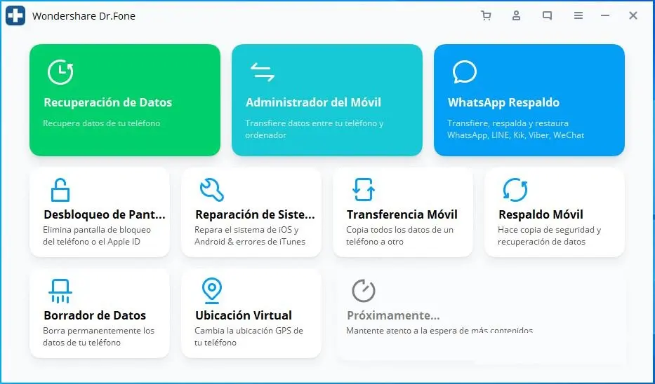Viewport: 655px width, 384px height.
Task: Click the Administrador del Móvil arrows icon
Action: pyautogui.click(x=262, y=71)
